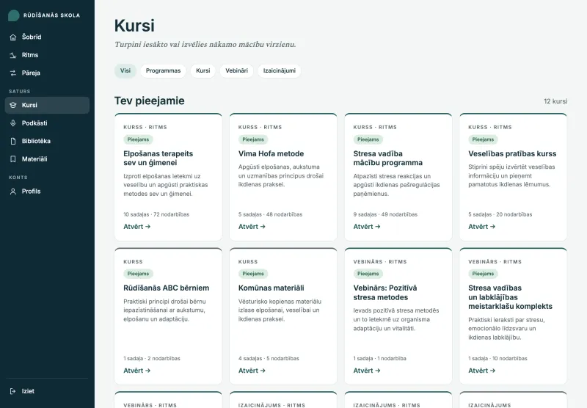Click the Profils person icon
587x408 pixels.
13,192
